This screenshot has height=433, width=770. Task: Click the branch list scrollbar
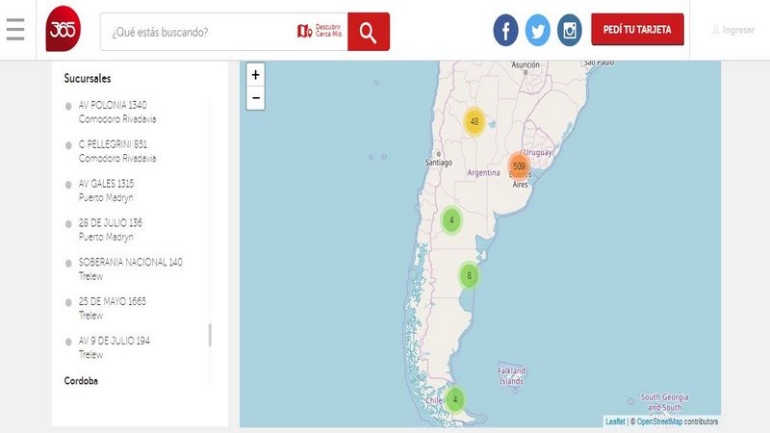(210, 334)
